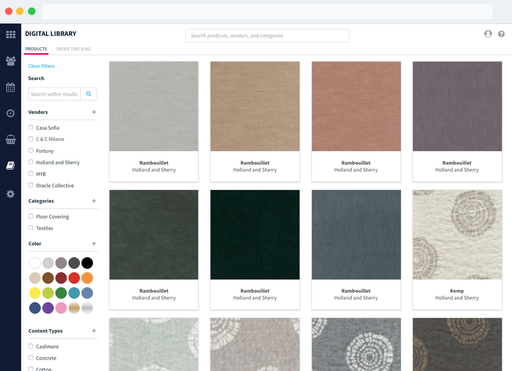Select the pink color swatch
The width and height of the screenshot is (512, 371).
pyautogui.click(x=61, y=308)
